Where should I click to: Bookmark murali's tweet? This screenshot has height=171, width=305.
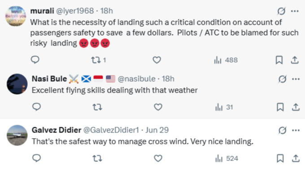279,60
